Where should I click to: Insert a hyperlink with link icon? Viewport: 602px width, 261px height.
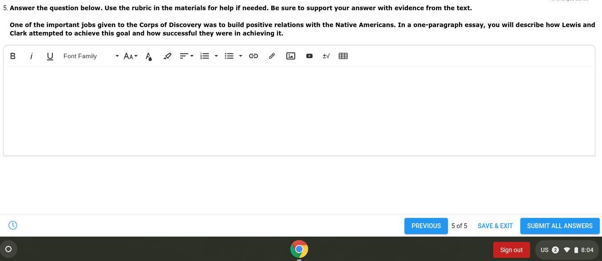click(x=253, y=56)
